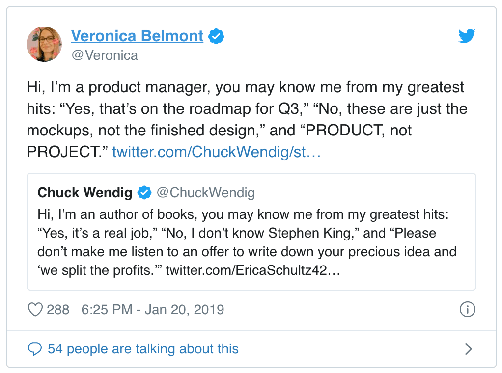Open the Veronica Belmont name link
502x373 pixels.
coord(137,36)
